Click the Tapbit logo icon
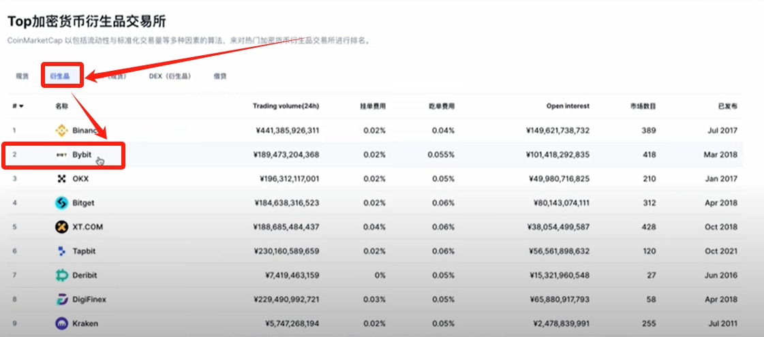The image size is (764, 337). 61,251
